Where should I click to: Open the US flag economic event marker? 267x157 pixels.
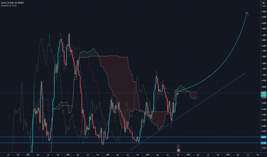pyautogui.click(x=178, y=150)
